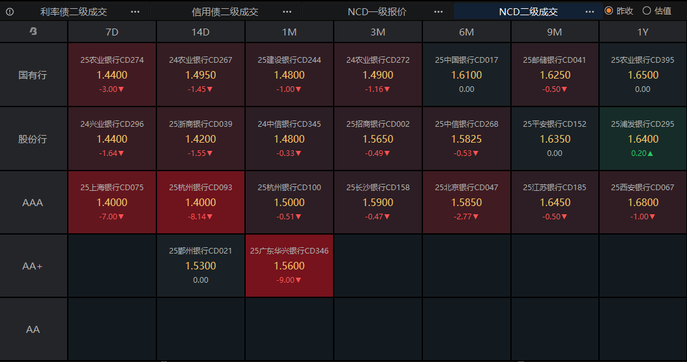The width and height of the screenshot is (687, 362).
Task: Open the 25上海银行CD075 cell
Action: (112, 202)
